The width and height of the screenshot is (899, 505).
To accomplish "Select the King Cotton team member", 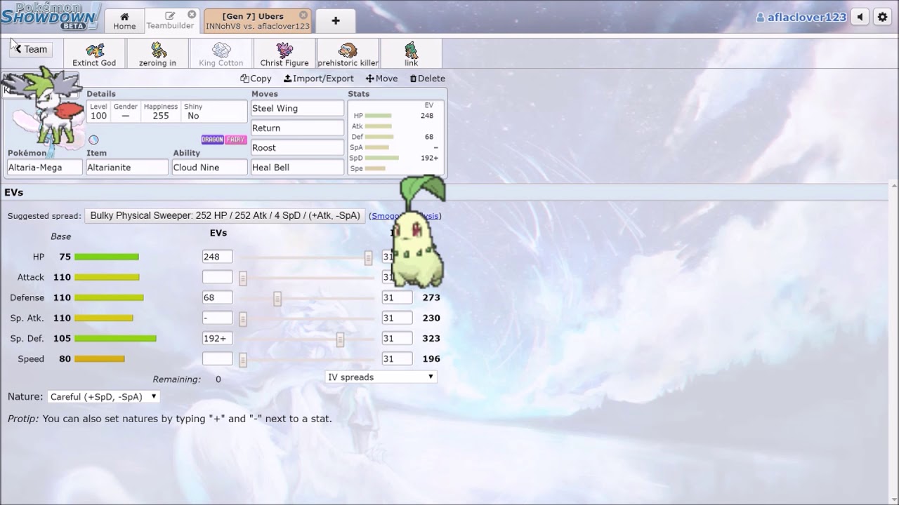I will (221, 54).
